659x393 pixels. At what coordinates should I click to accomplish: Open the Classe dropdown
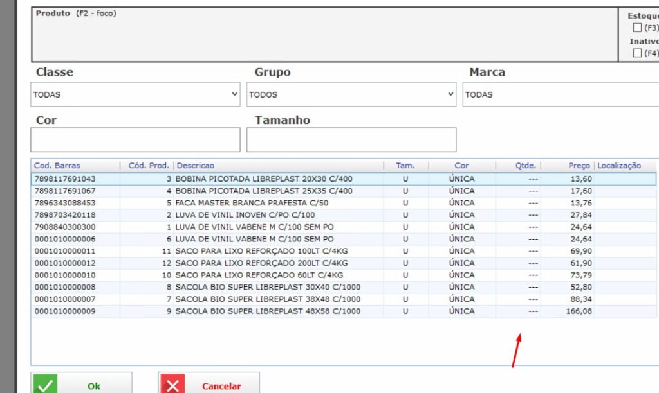[135, 94]
